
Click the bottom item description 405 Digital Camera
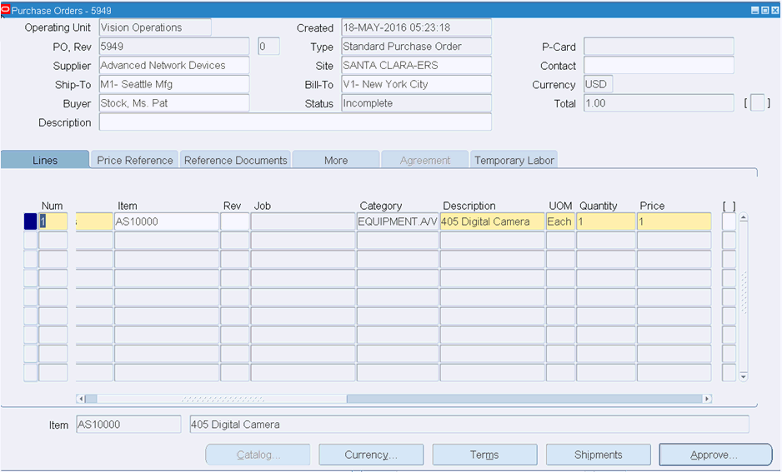[x=469, y=425]
